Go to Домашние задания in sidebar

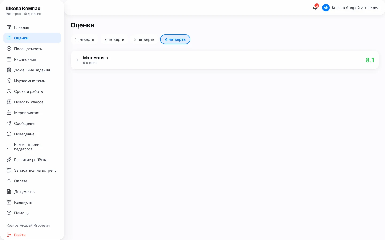coord(32,70)
